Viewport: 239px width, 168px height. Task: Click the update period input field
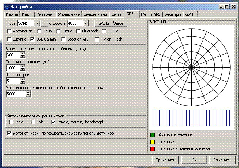pos(13,68)
